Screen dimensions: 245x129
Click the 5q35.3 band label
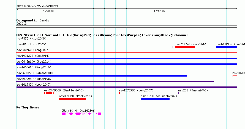click(x=21, y=24)
